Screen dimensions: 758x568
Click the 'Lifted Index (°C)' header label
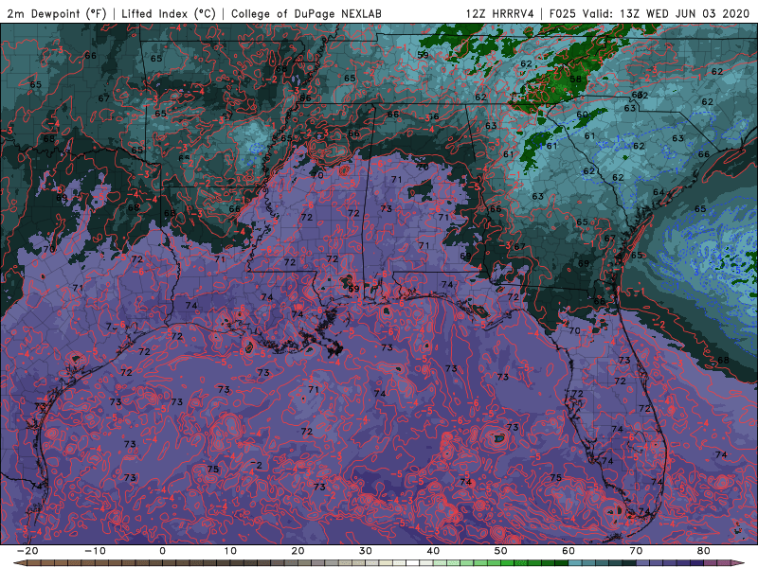click(169, 14)
